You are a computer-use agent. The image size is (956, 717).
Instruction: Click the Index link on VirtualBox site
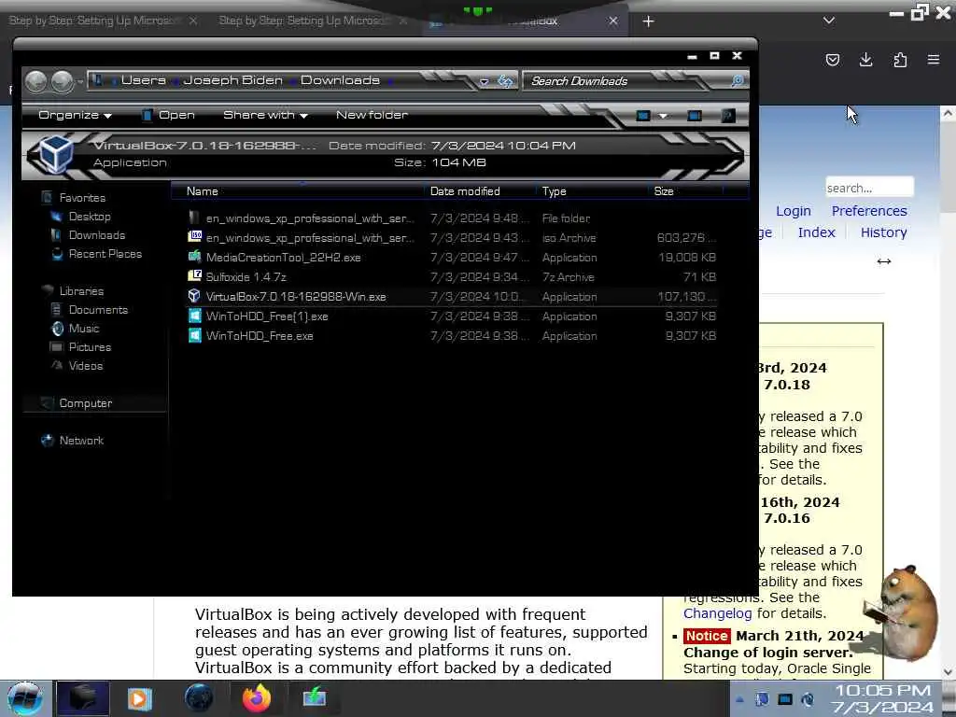pyautogui.click(x=816, y=232)
